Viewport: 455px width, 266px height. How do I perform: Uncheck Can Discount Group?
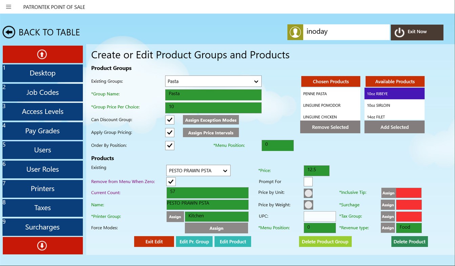click(170, 119)
